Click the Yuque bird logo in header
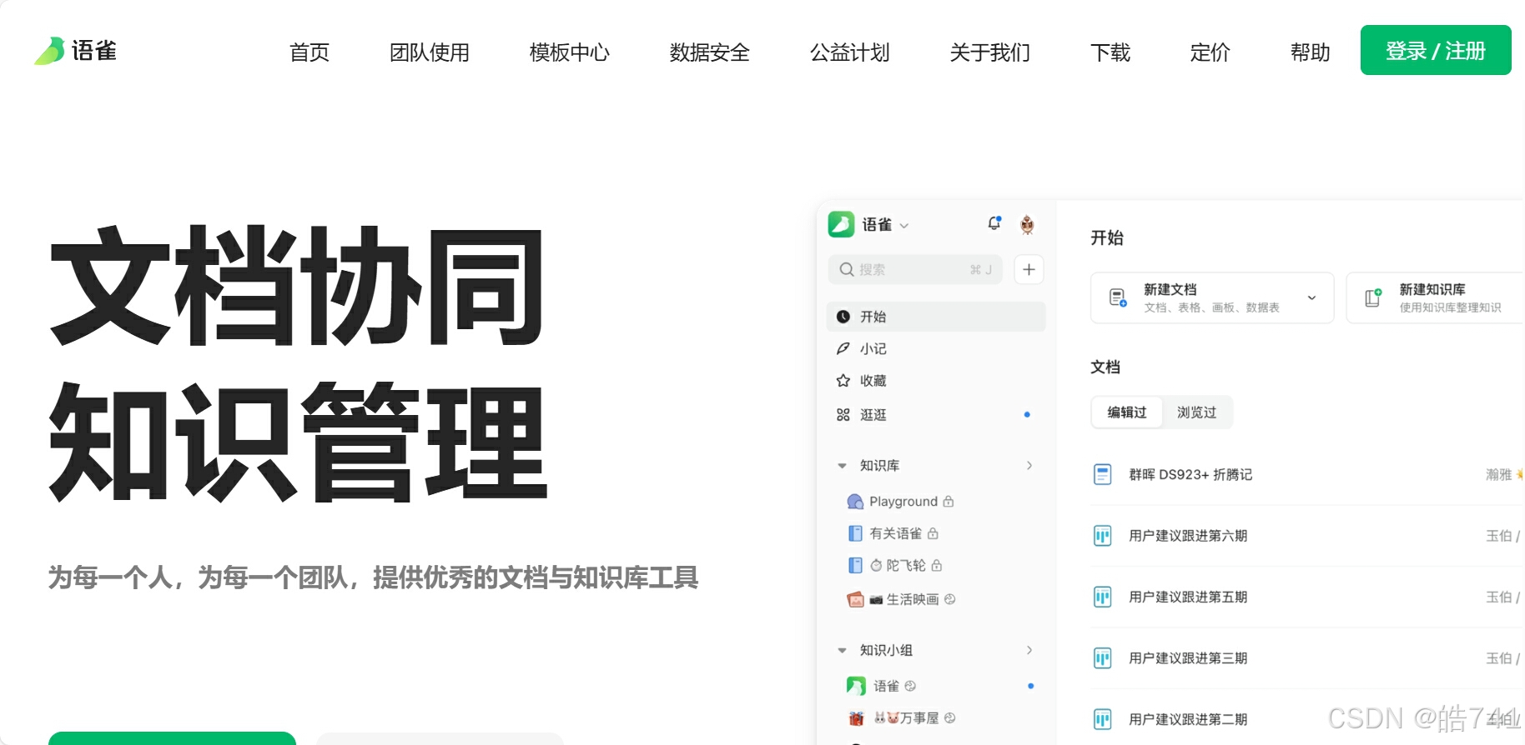 49,51
